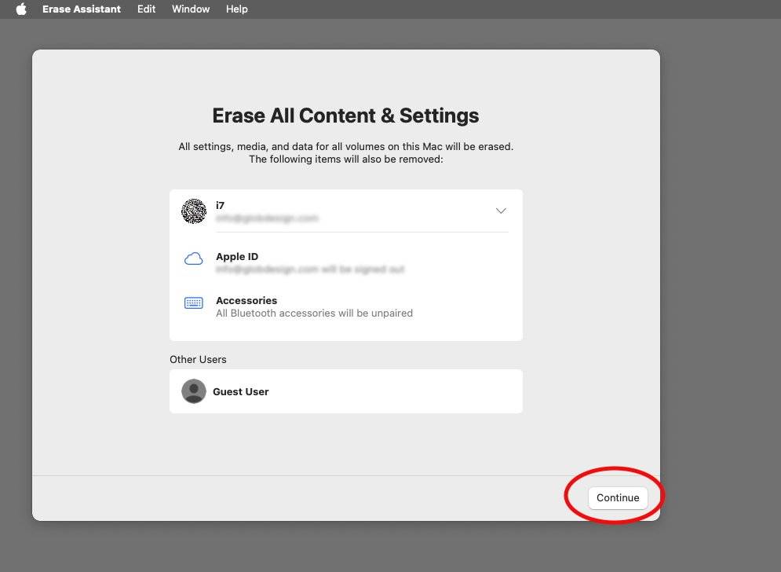Click the Apple ID cloud icon

pos(193,258)
